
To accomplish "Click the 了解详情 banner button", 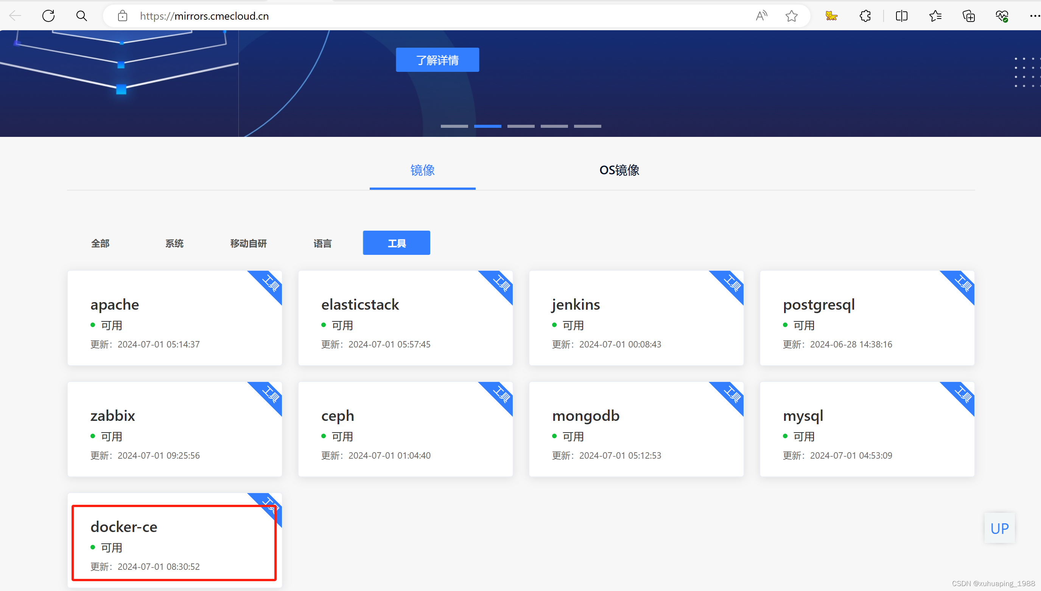I will [x=437, y=60].
